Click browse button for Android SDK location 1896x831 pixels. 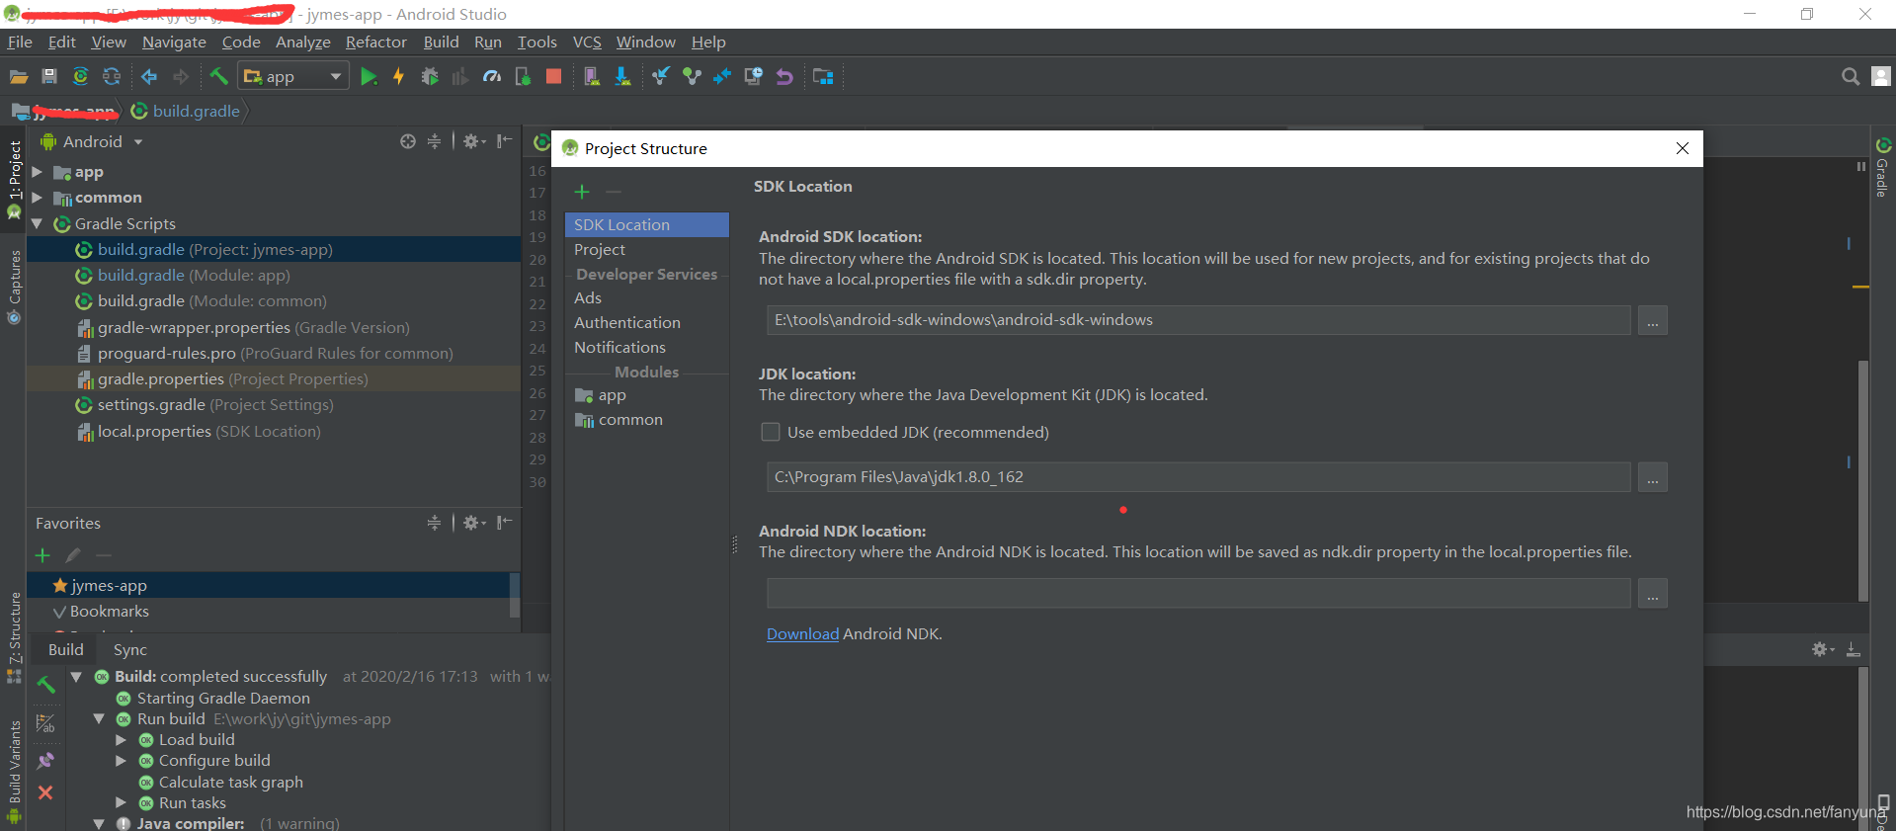[1652, 320]
